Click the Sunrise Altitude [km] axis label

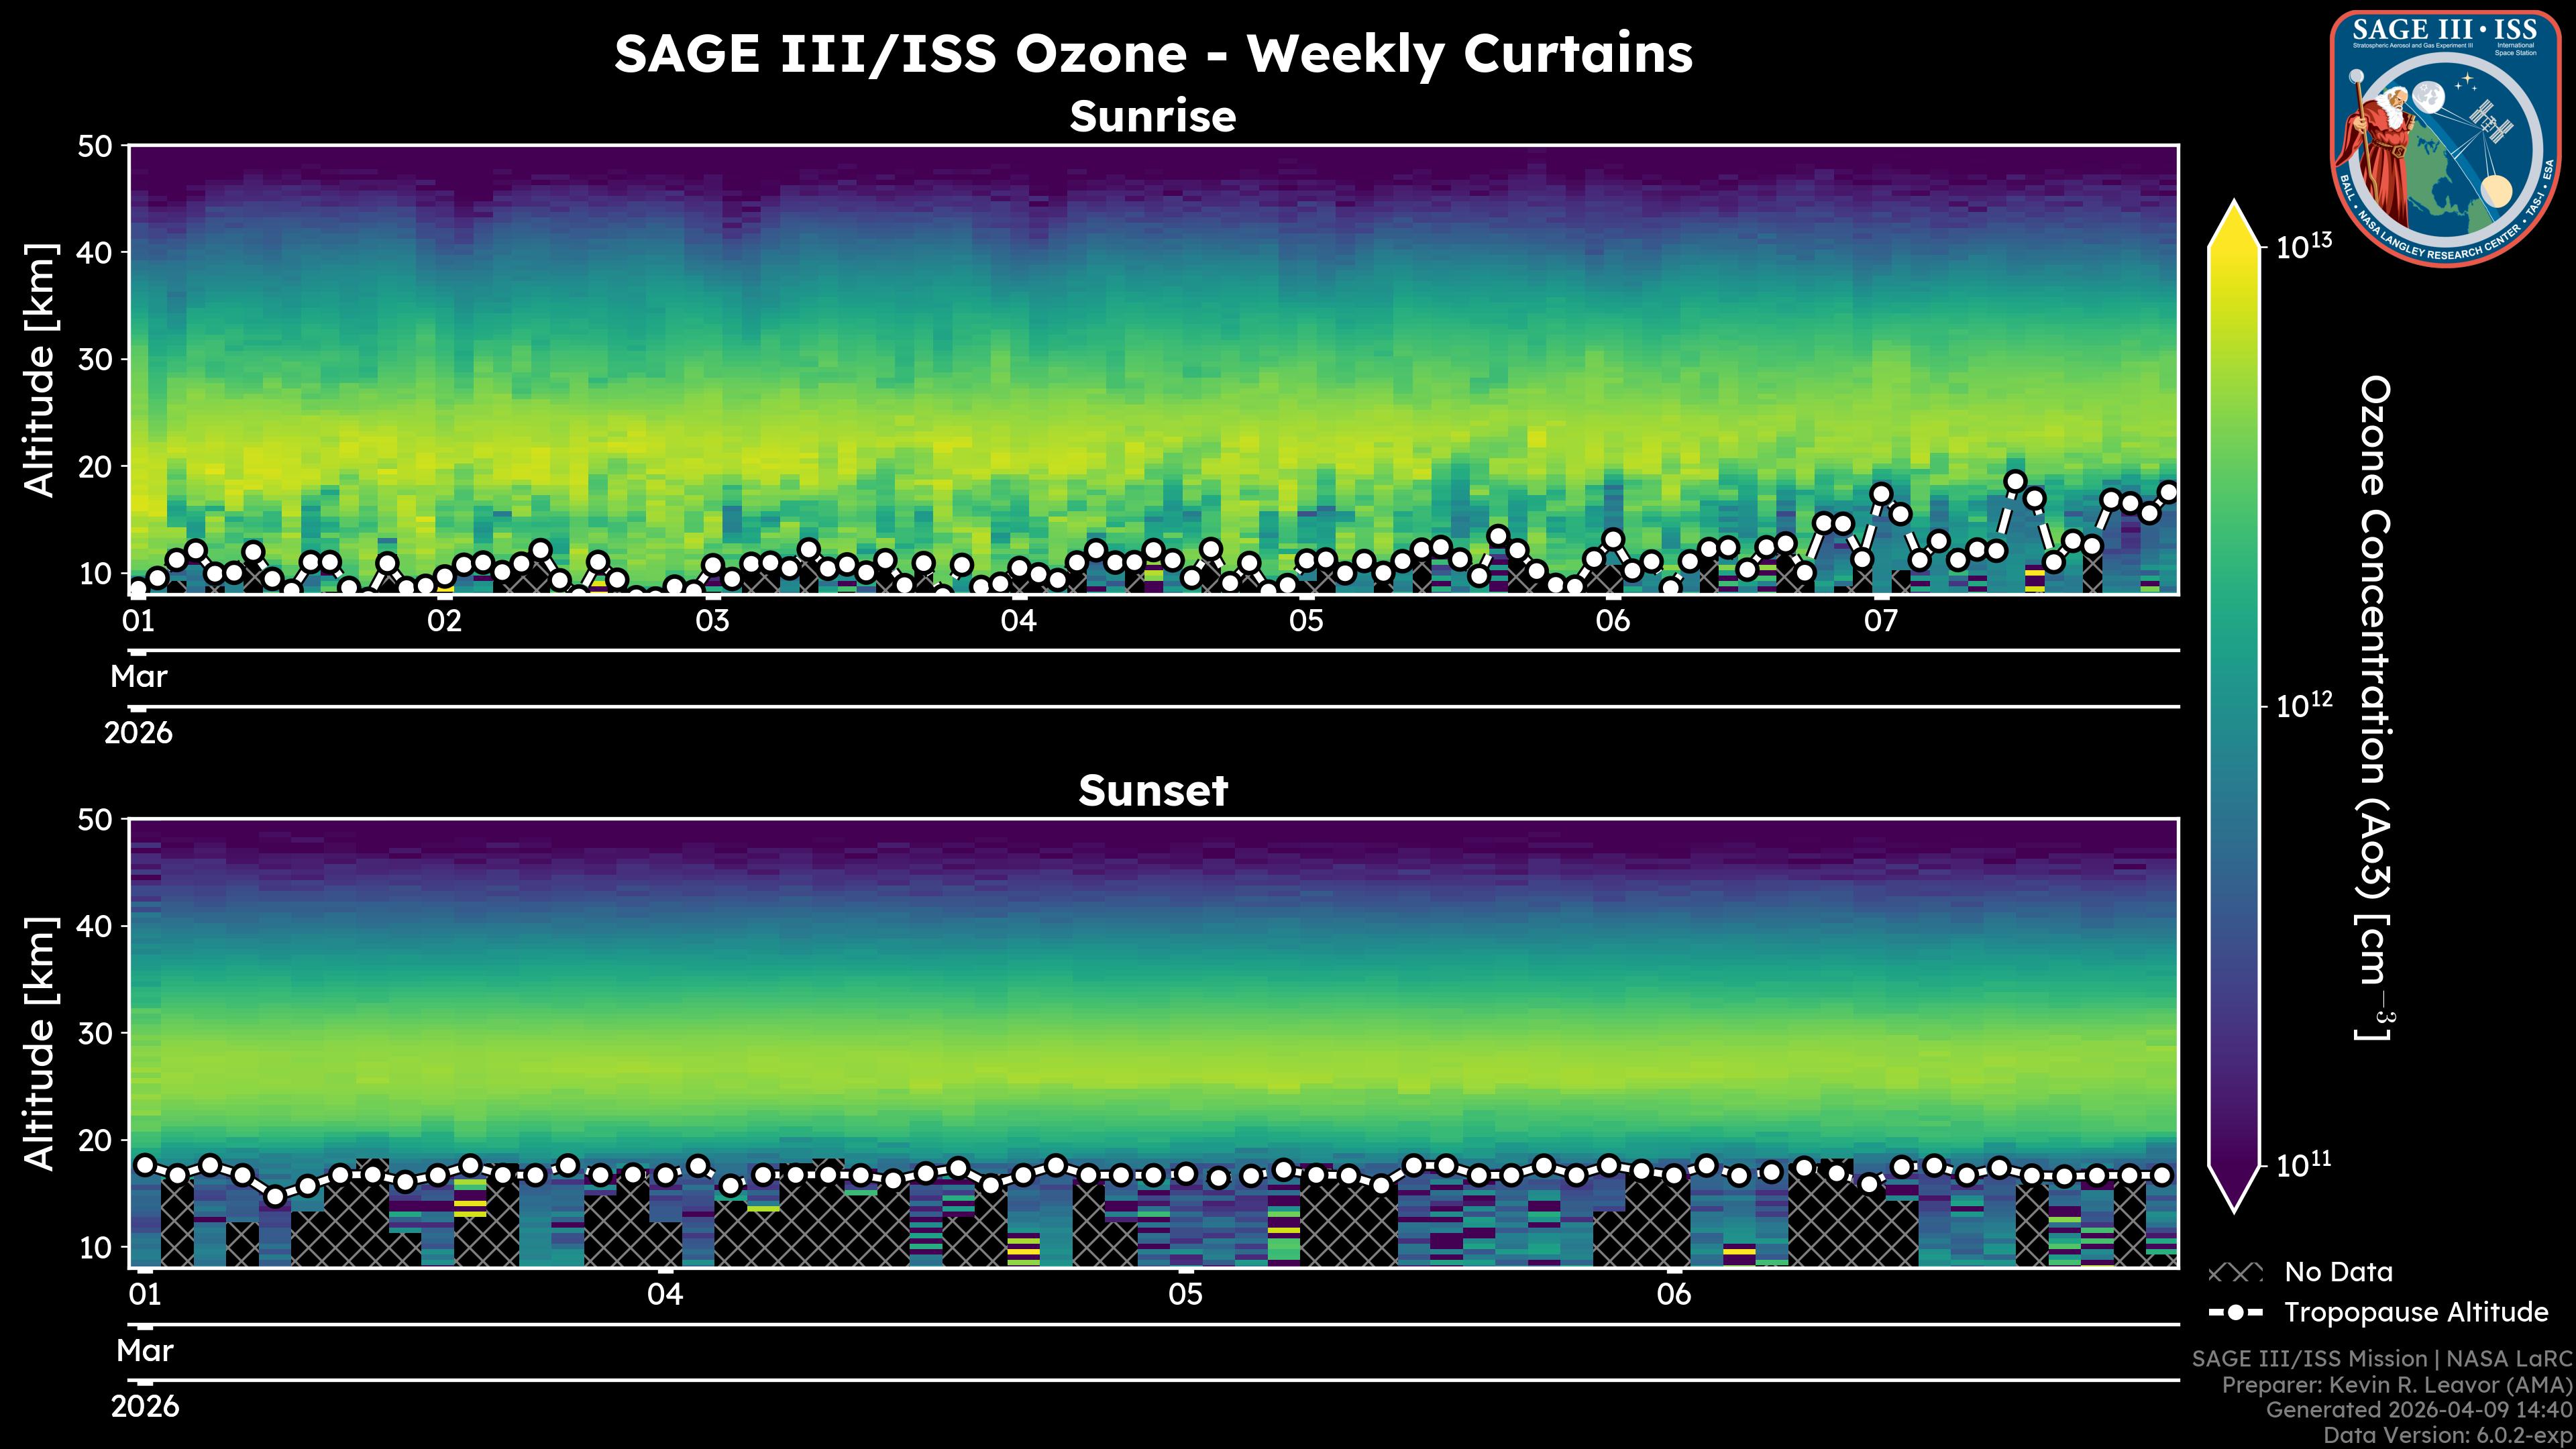(x=40, y=370)
